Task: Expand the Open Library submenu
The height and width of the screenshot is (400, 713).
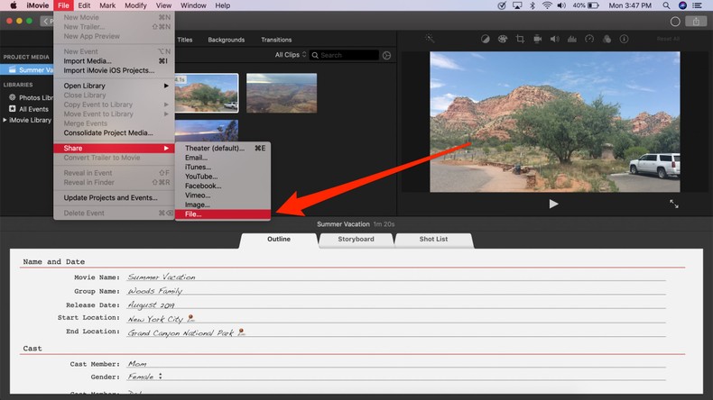Action: [x=115, y=86]
